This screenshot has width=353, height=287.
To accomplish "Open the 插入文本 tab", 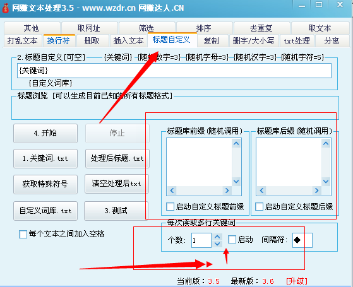I will point(129,41).
